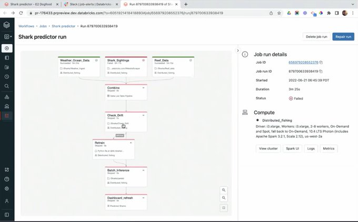Open the Metrics button
Image resolution: width=358 pixels, height=222 pixels.
pos(329,148)
